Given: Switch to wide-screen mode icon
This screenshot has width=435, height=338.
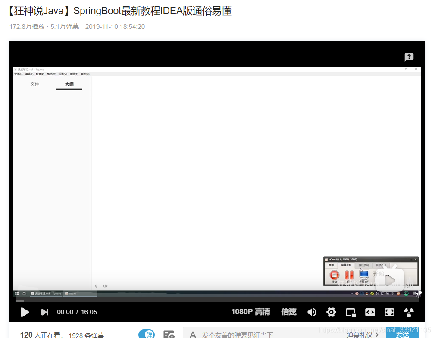Looking at the screenshot, I should [370, 312].
